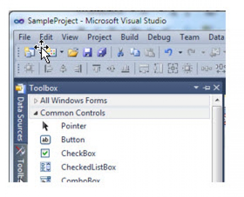Open the Redo history dropdown arrow
The image size is (244, 197).
pyautogui.click(x=203, y=53)
